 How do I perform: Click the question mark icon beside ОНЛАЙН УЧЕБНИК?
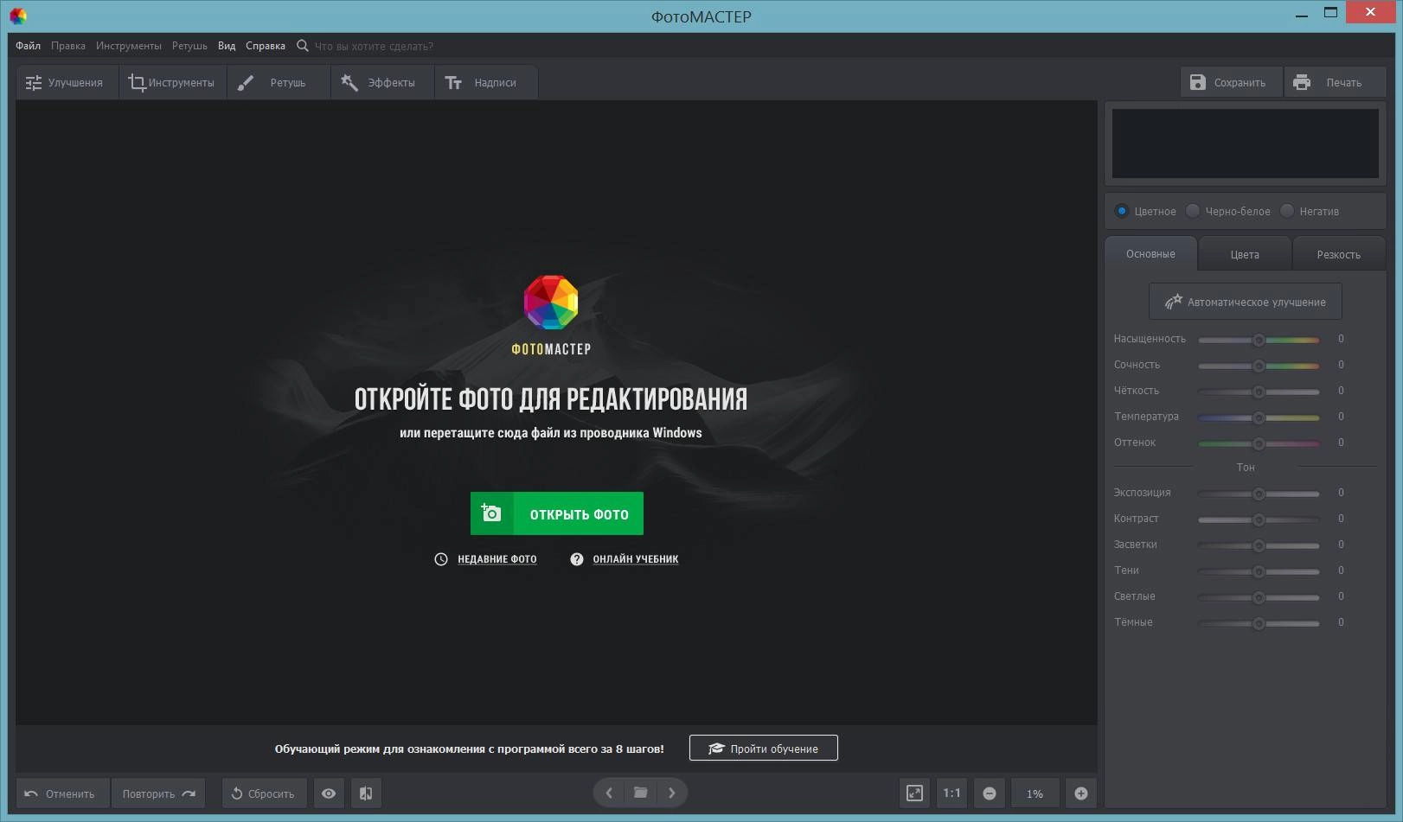pos(577,559)
